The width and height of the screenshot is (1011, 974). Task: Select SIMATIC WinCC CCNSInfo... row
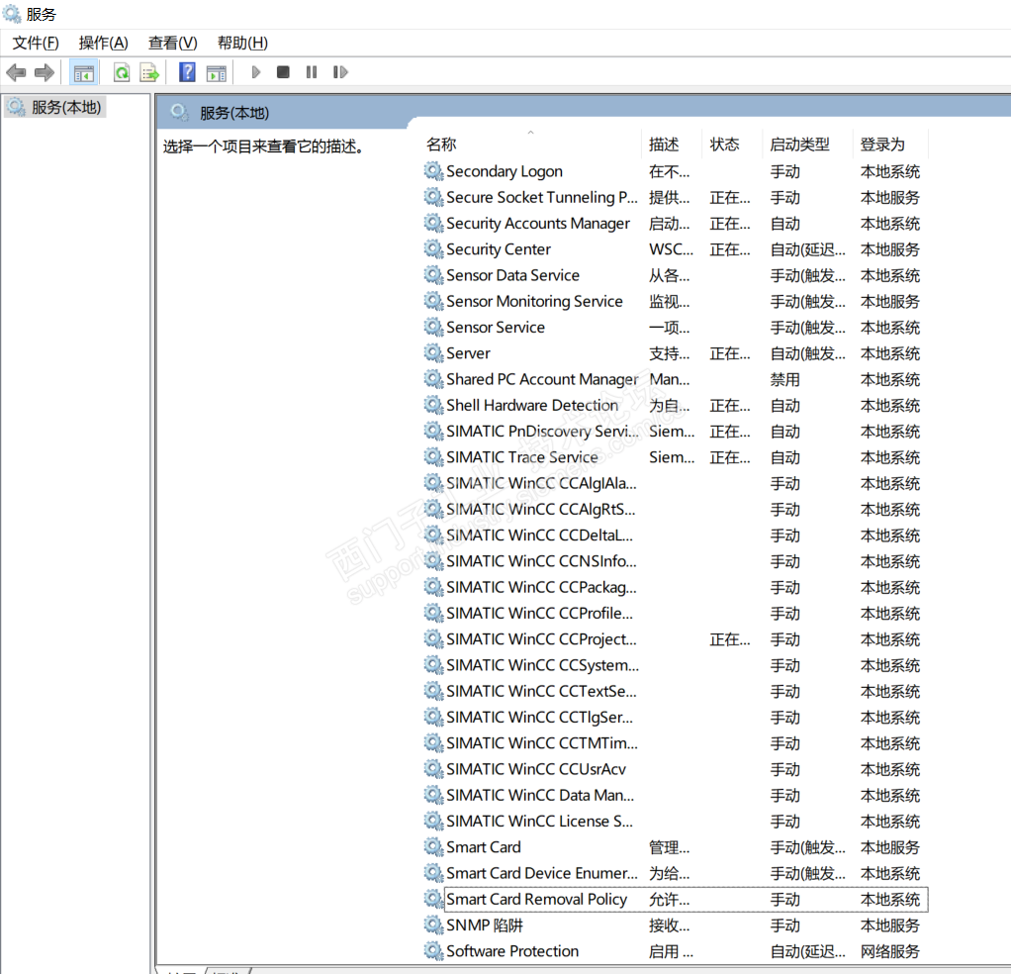pos(675,561)
